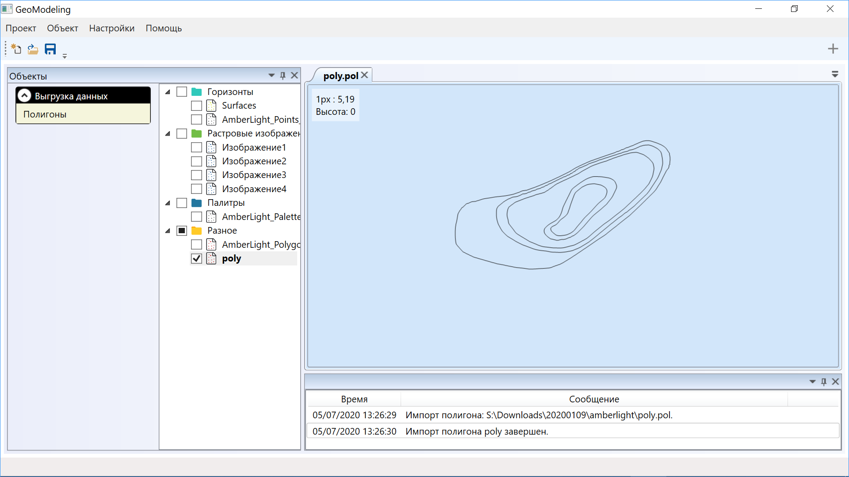
Task: Open the document tabs list dropdown
Action: coord(835,74)
